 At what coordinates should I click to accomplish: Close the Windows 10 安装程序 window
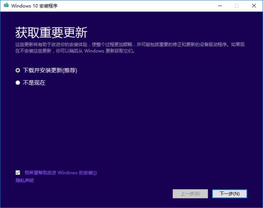click(254, 6)
